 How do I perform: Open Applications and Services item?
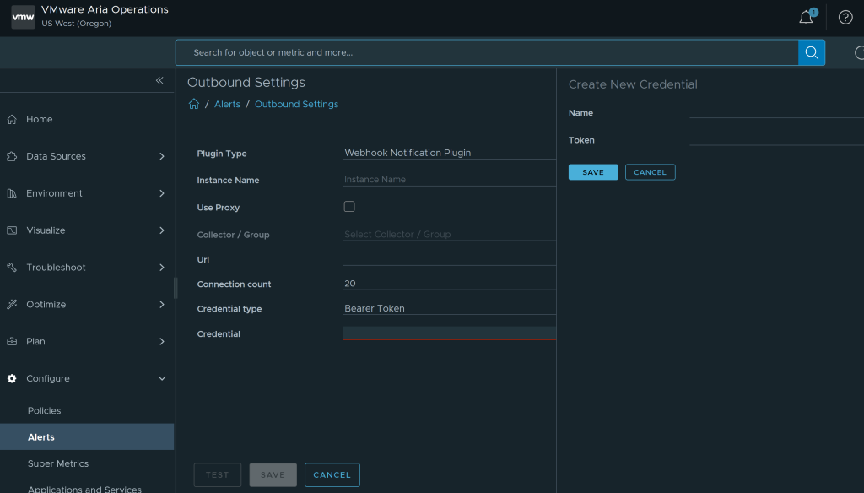coord(84,489)
